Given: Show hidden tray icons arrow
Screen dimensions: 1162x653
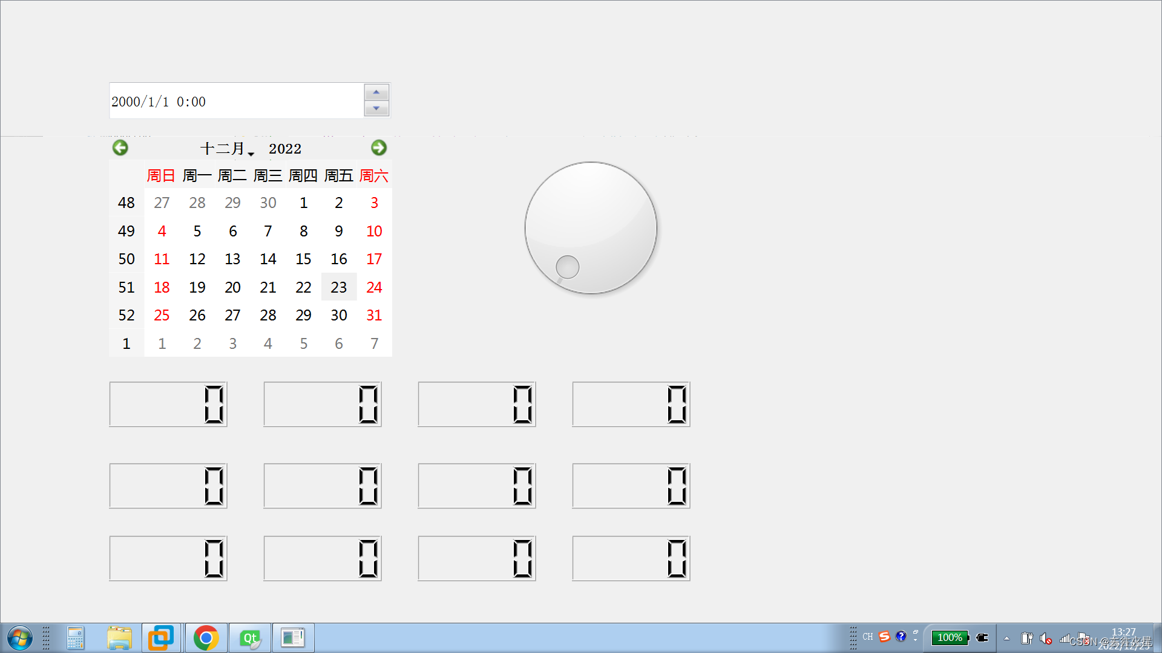Looking at the screenshot, I should (1006, 638).
